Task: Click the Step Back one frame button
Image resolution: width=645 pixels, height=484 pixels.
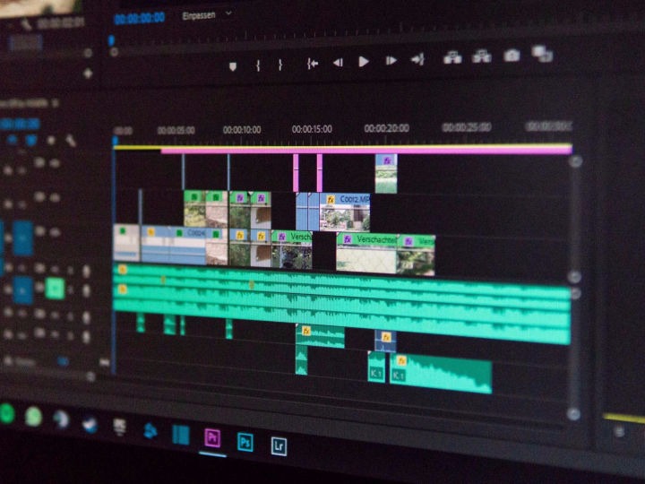Action: 338,63
